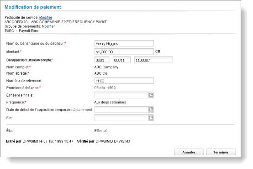Click the 'CR' indicator beside amount
The height and width of the screenshot is (169, 253).
click(x=158, y=51)
